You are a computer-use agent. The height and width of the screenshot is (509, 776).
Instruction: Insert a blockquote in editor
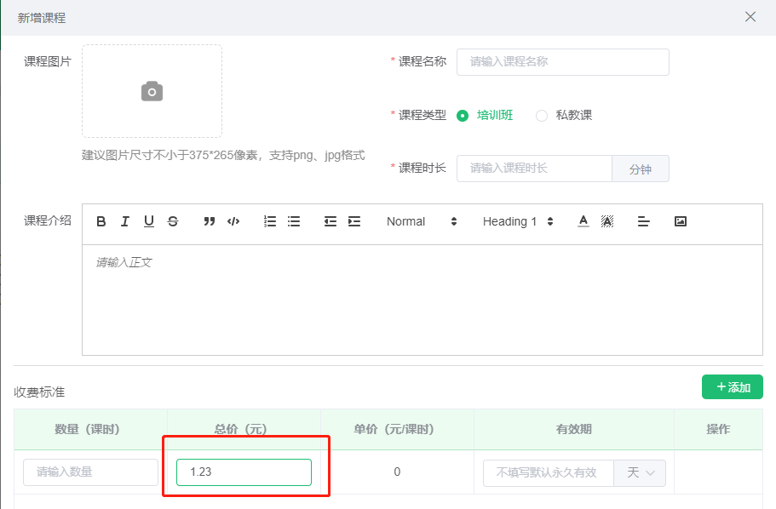coord(210,221)
